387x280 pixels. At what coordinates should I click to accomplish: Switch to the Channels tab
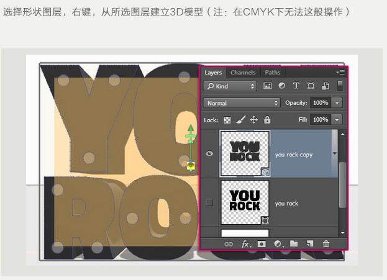(x=243, y=73)
